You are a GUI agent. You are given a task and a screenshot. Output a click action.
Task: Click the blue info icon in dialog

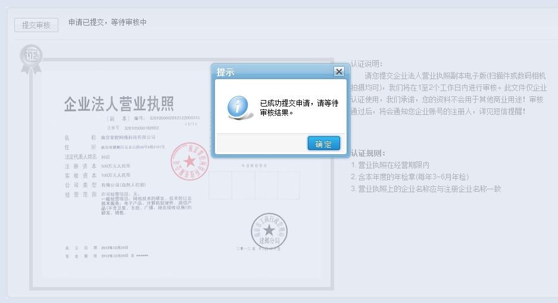[239, 107]
